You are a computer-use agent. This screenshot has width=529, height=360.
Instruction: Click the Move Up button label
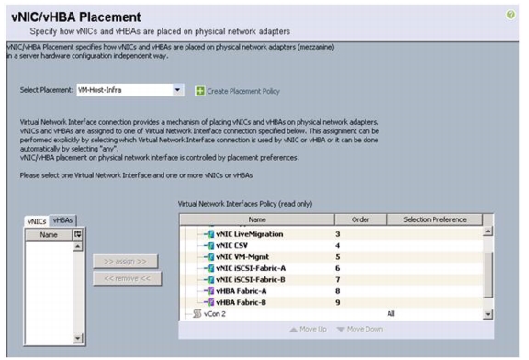[x=313, y=330]
